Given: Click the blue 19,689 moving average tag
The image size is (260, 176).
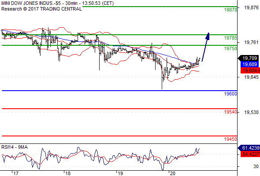Looking at the screenshot, I should [x=249, y=64].
